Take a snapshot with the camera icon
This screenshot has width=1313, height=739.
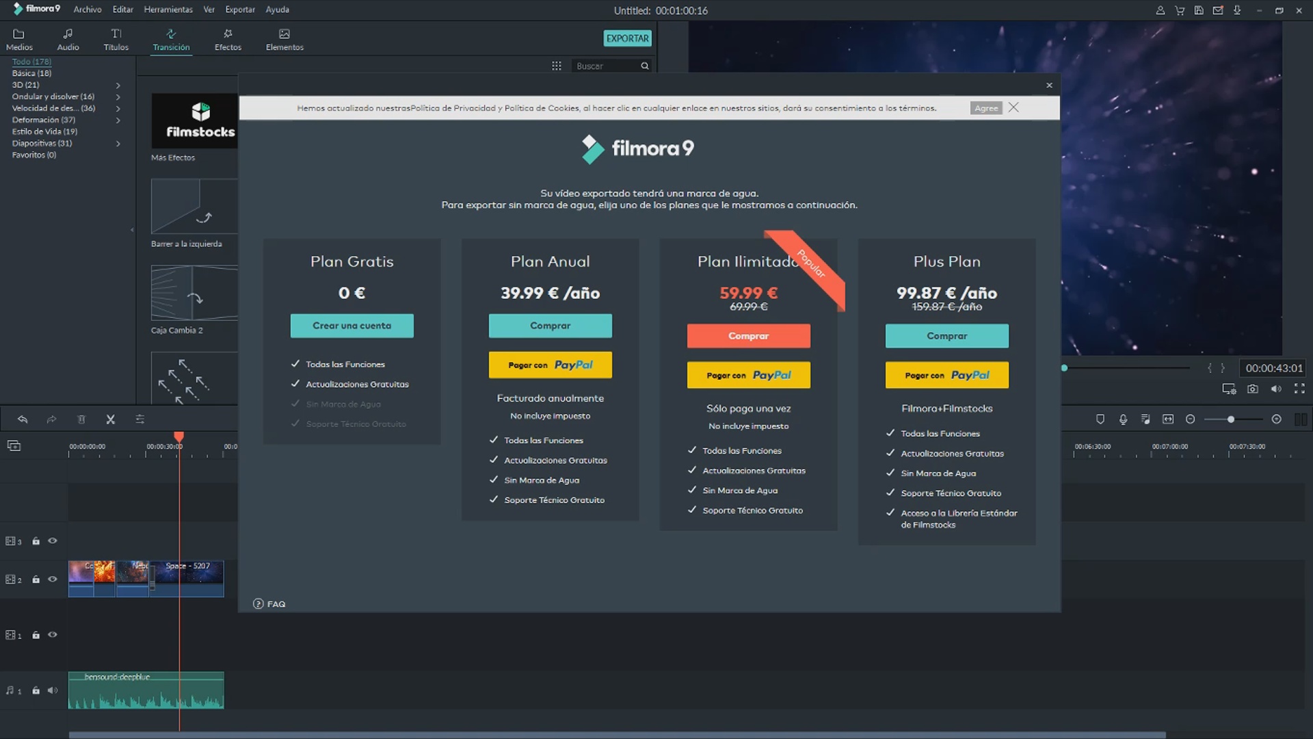1252,389
